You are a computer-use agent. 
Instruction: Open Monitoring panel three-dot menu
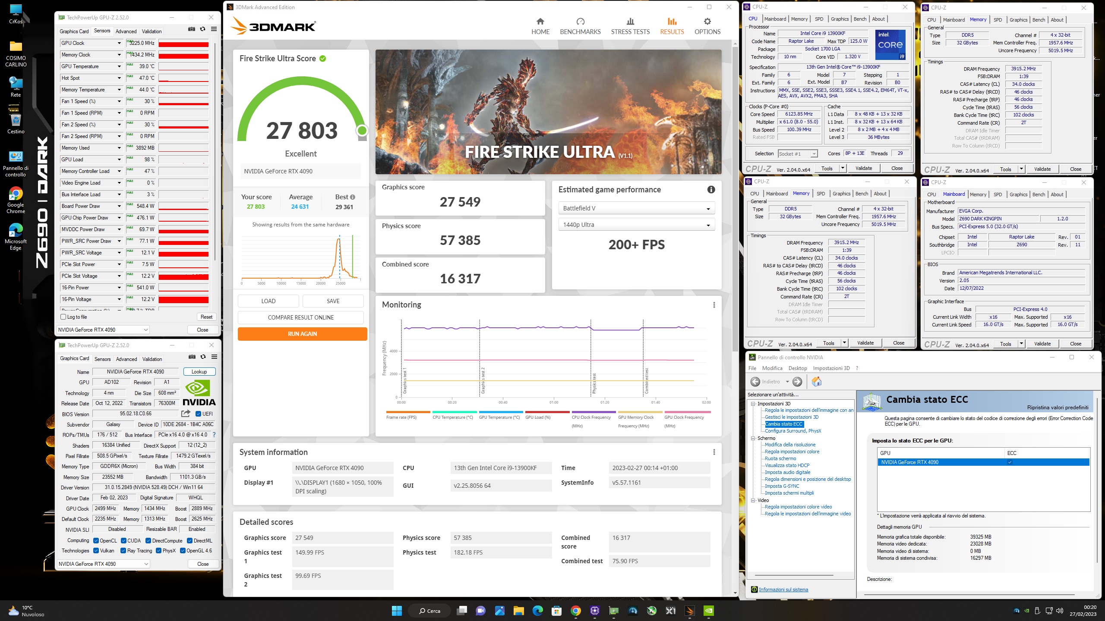coord(714,305)
